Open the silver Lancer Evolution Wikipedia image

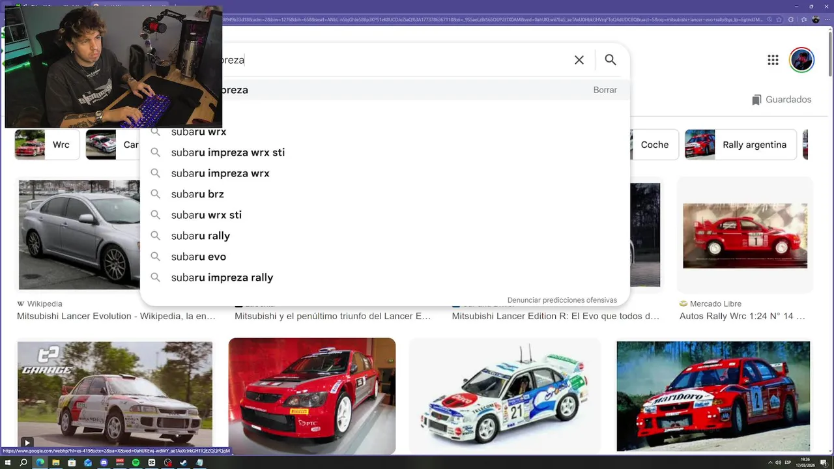click(79, 235)
